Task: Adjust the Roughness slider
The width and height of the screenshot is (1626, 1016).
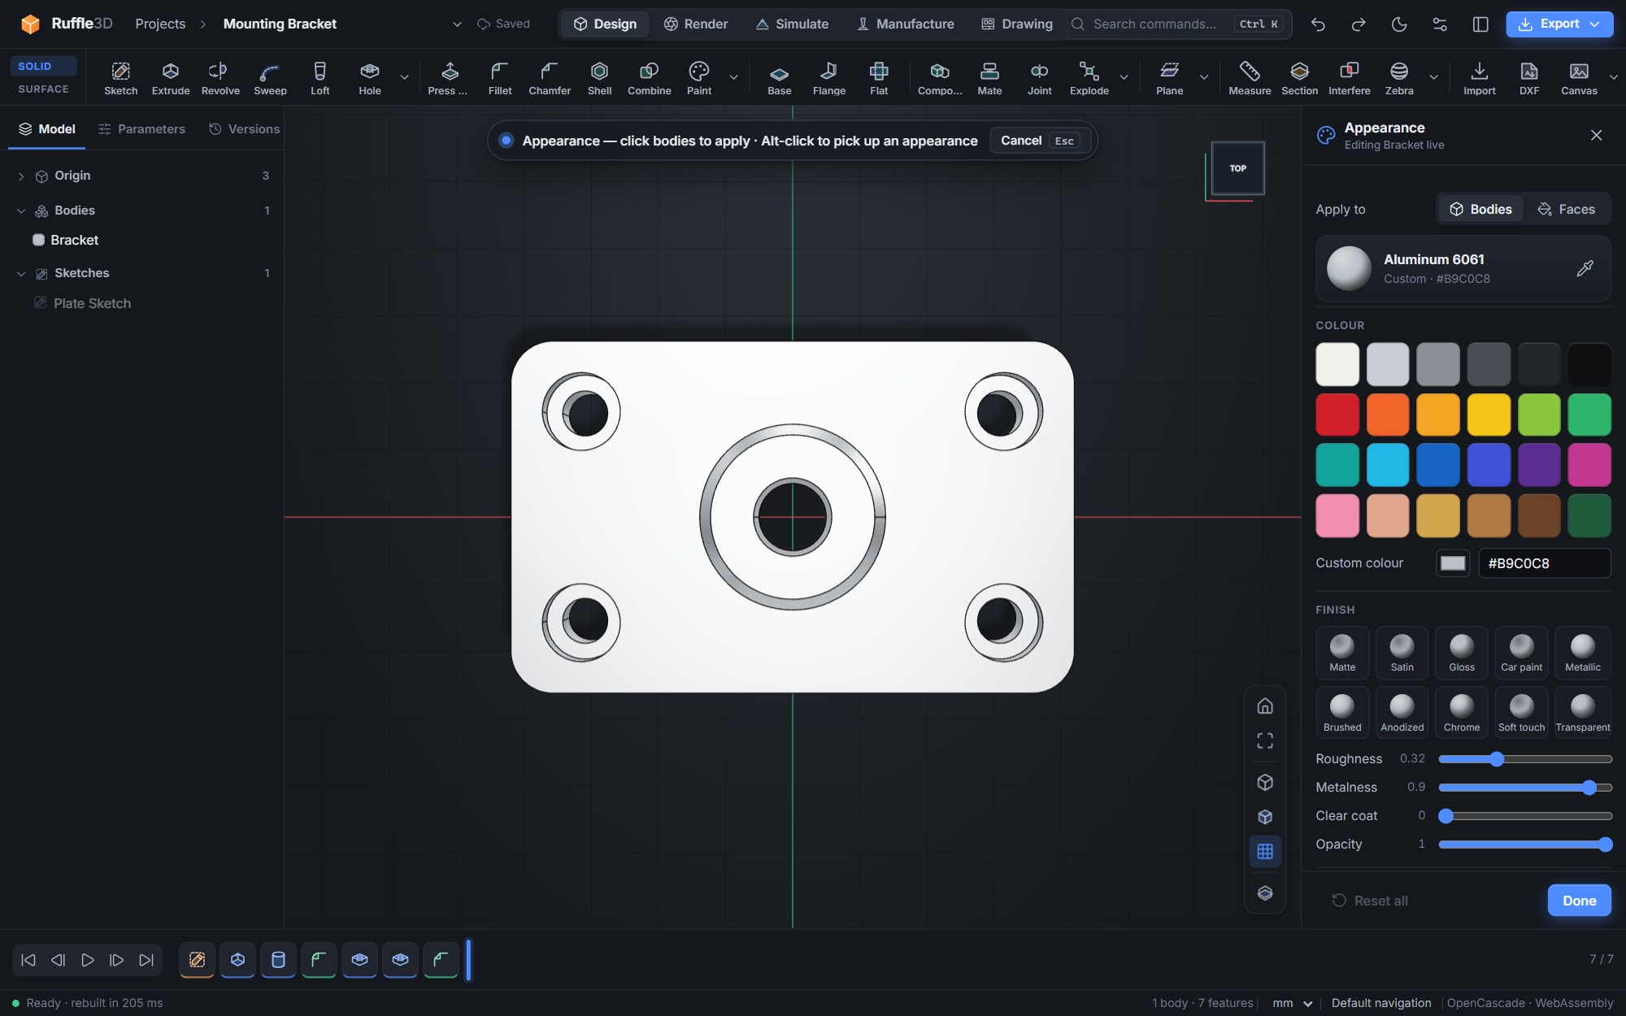Action: (x=1525, y=759)
